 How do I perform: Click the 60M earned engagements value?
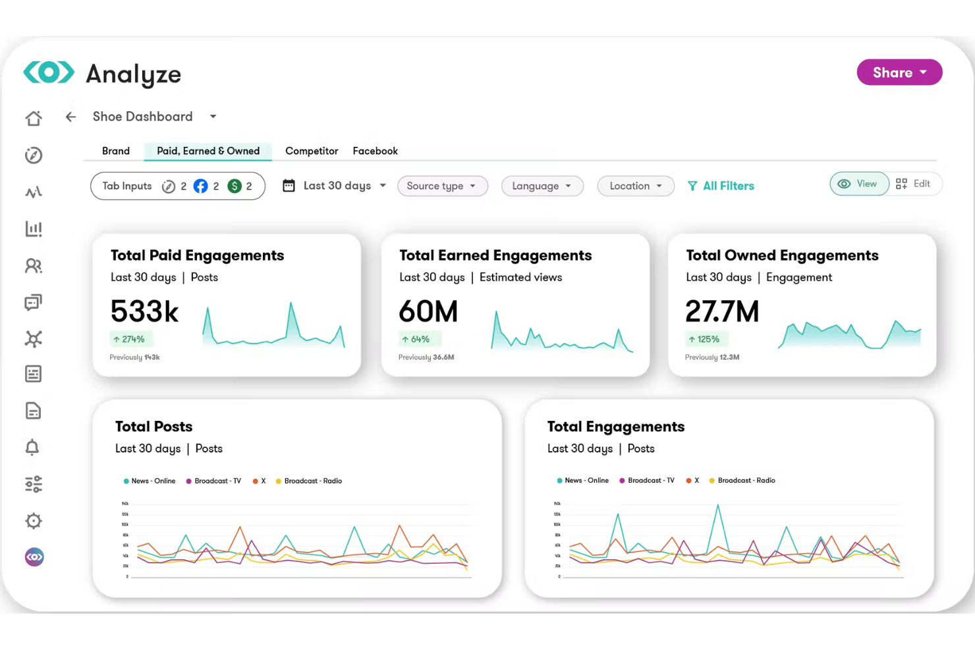(x=428, y=311)
